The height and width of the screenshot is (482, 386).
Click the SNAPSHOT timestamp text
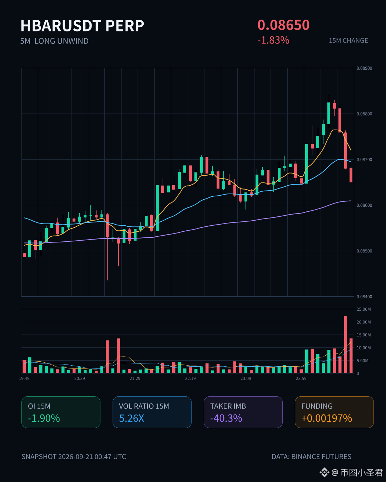(x=74, y=457)
